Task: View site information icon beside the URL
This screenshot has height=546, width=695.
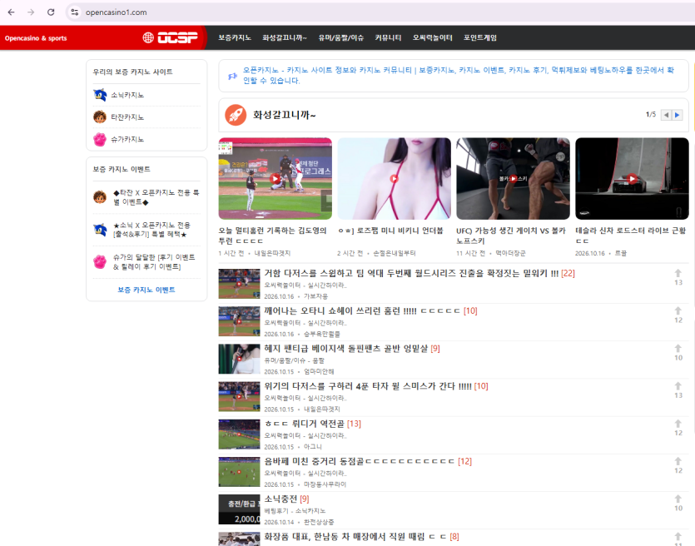Action: pos(74,12)
